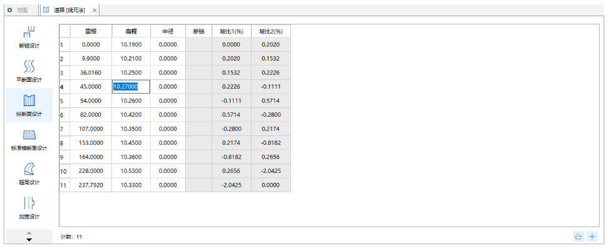Click the 里程 column header
This screenshot has width=608, height=249.
(x=91, y=31)
